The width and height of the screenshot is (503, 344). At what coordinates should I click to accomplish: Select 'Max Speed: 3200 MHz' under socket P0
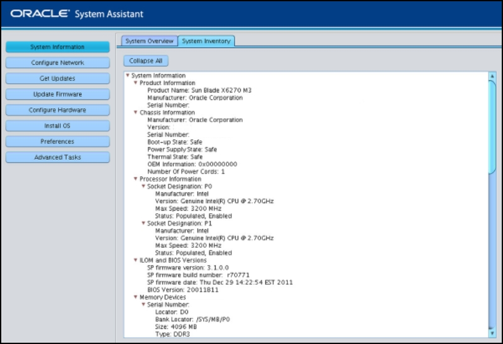coord(188,208)
